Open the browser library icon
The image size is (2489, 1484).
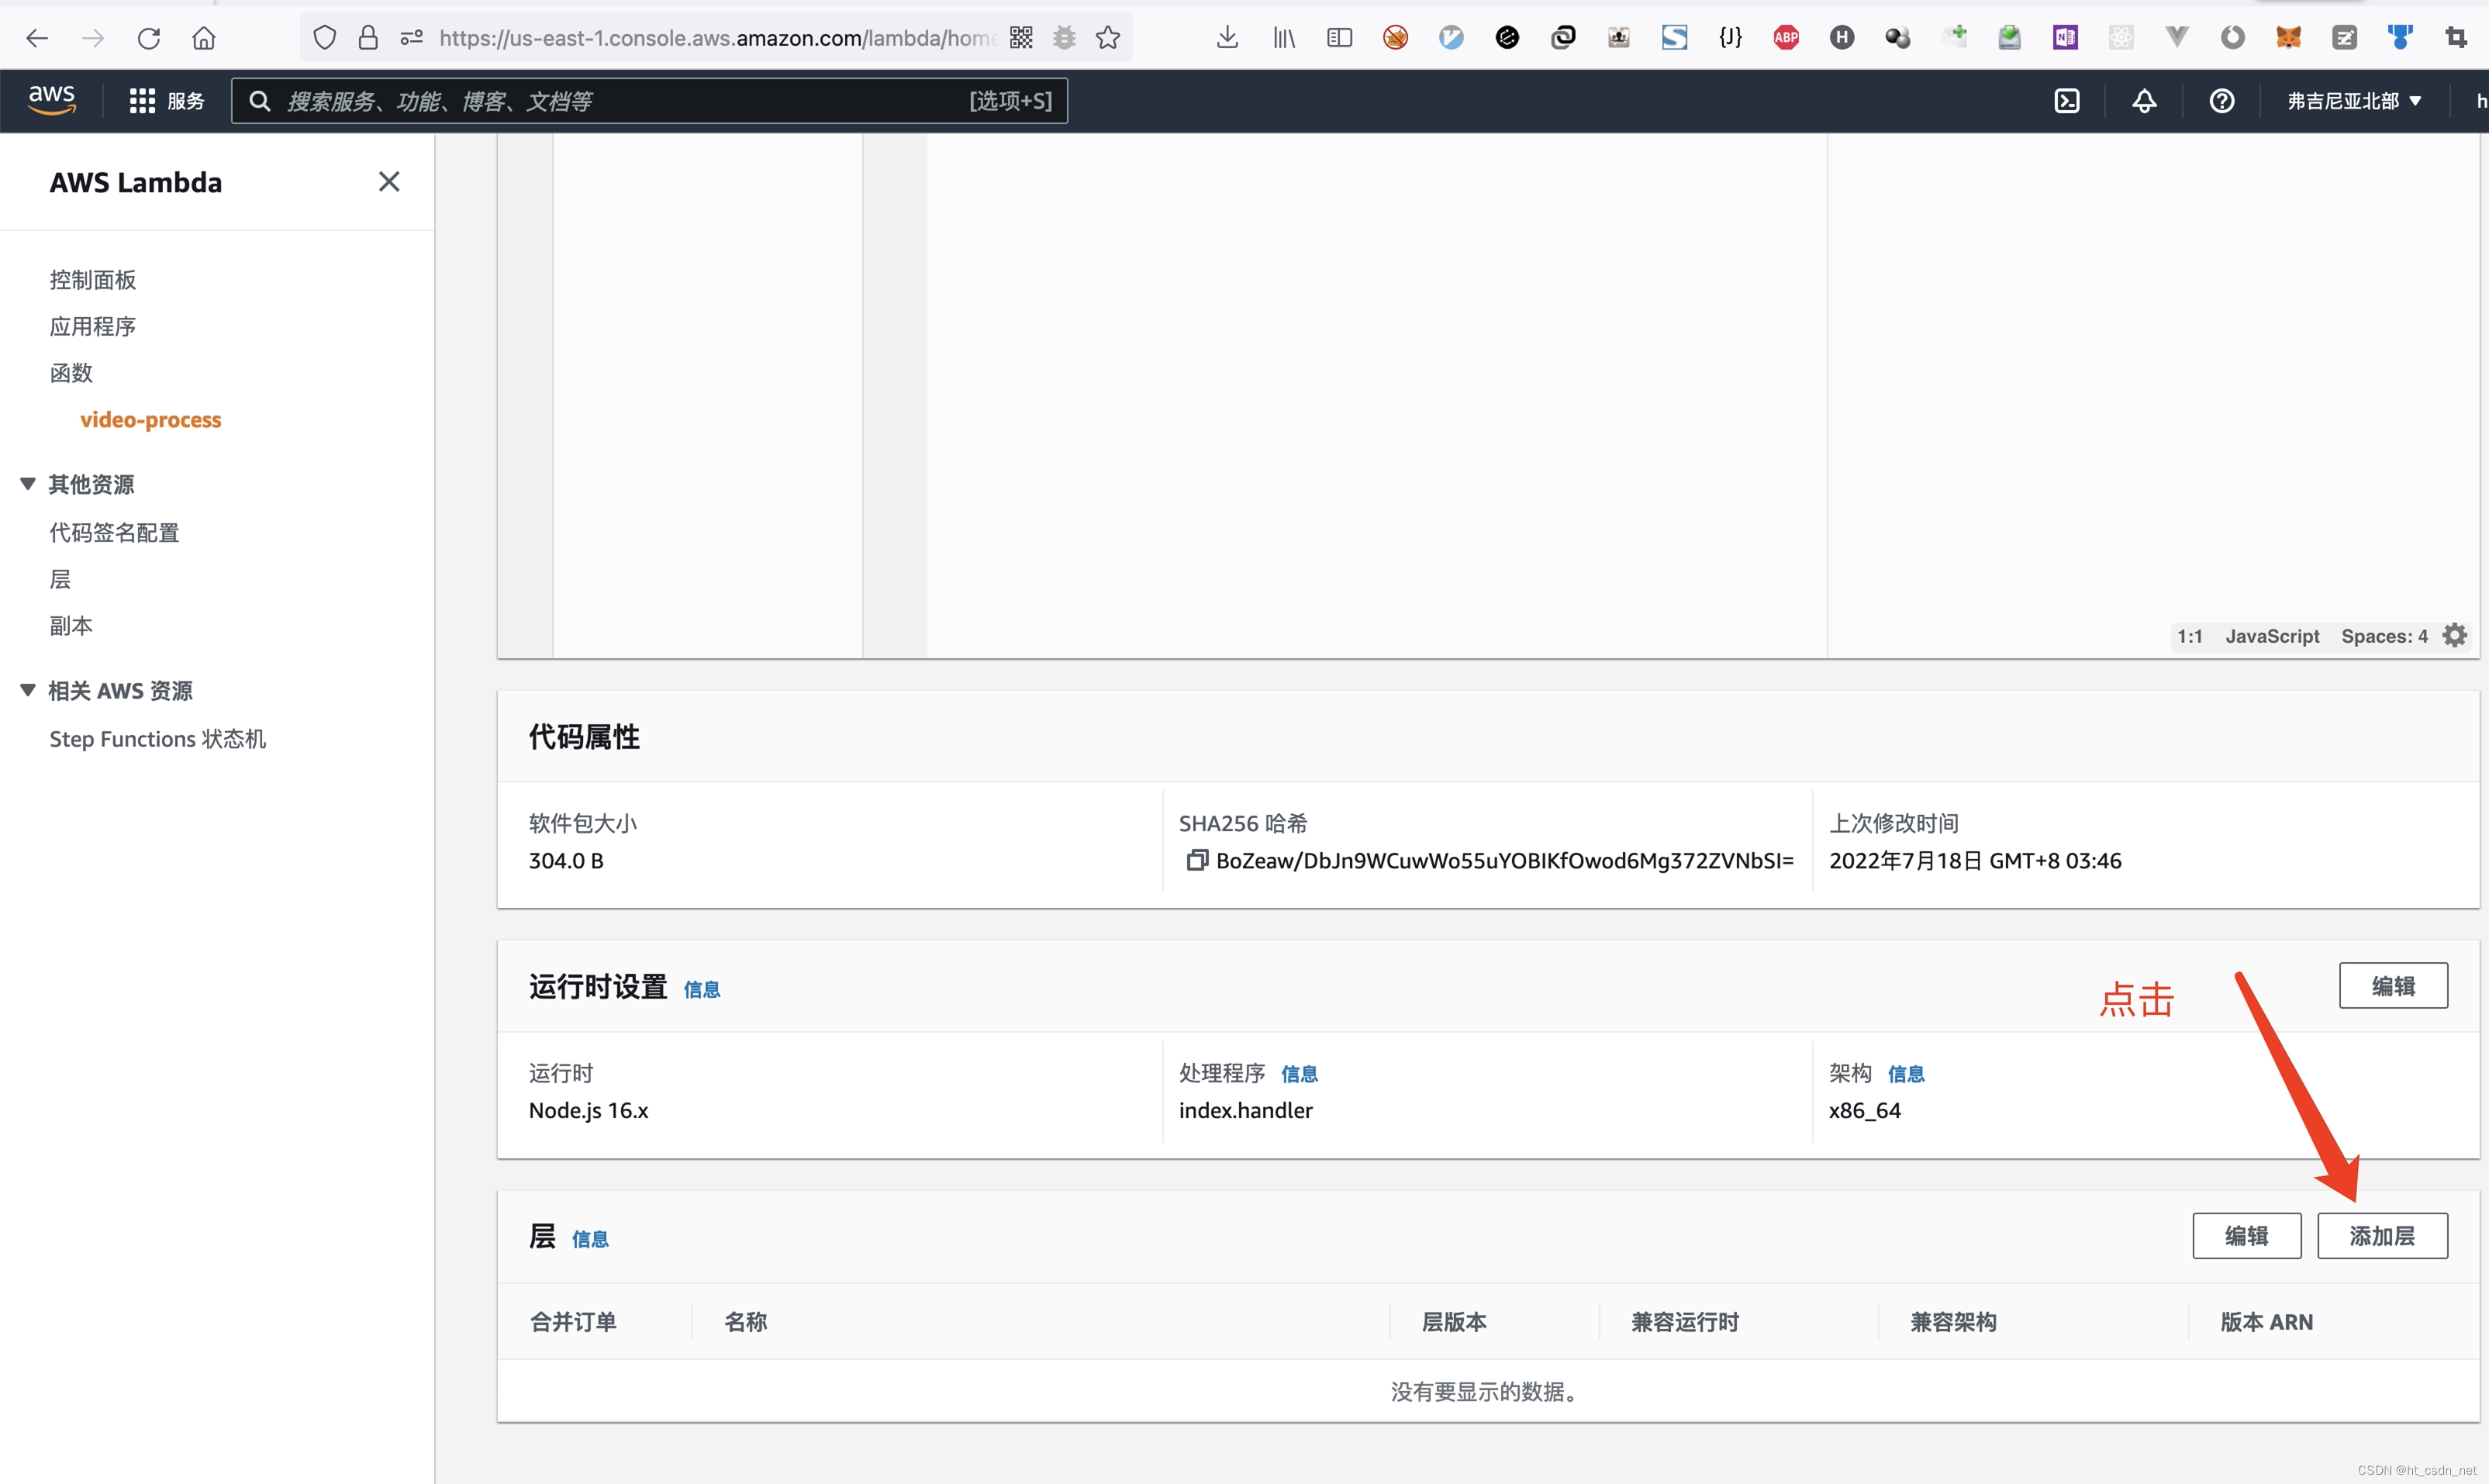coord(1283,38)
